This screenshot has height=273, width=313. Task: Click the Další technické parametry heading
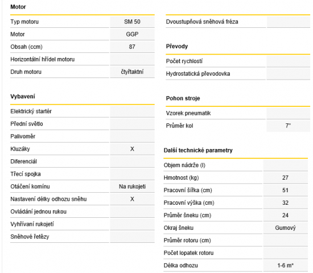click(198, 150)
